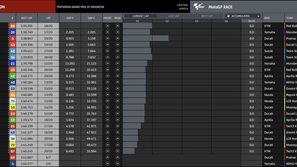This screenshot has width=297, height=167.
Task: Select rider number 63 badge
Action: pos(13,113)
